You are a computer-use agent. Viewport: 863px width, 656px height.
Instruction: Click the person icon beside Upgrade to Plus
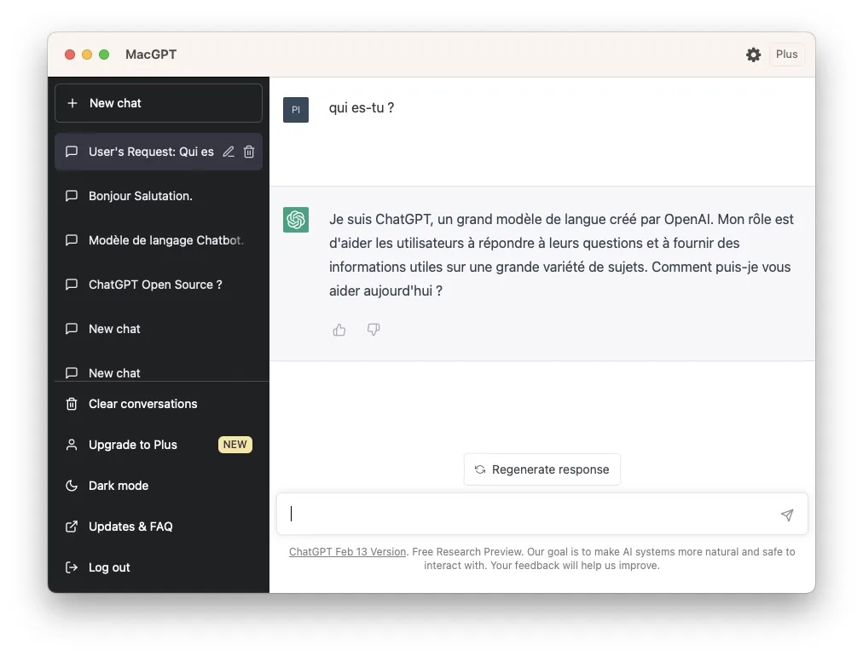tap(72, 445)
